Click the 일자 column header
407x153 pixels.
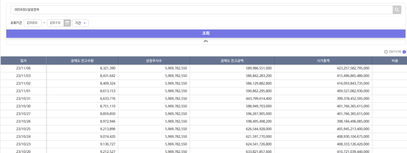tap(23, 61)
